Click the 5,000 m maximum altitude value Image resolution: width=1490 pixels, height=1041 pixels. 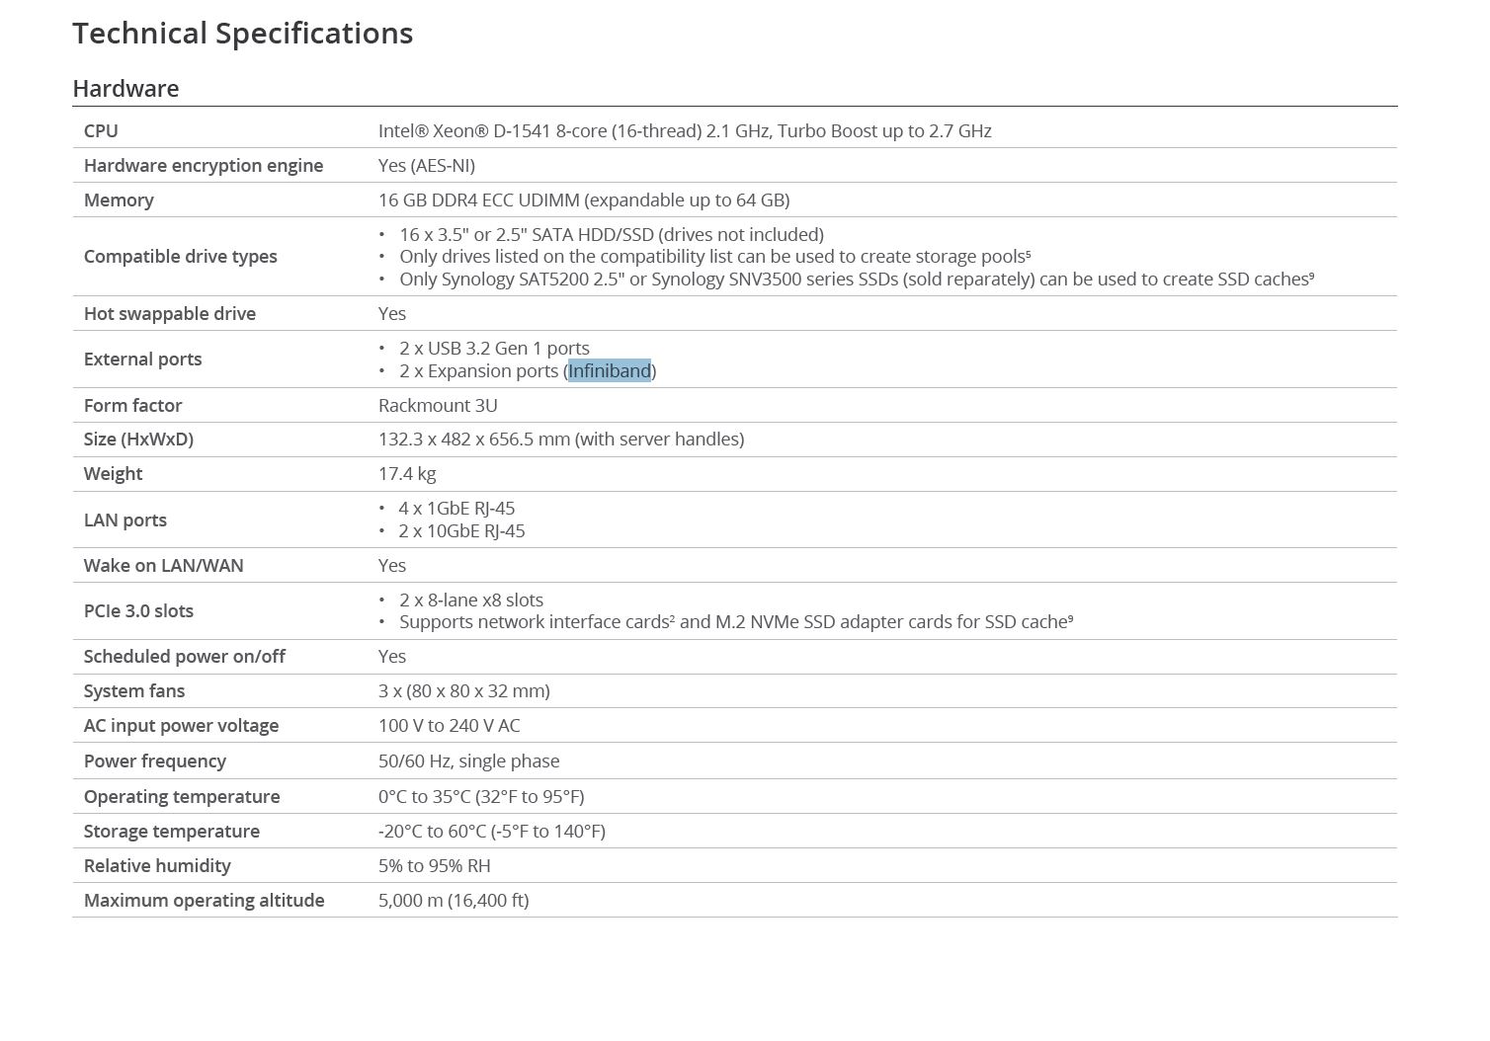pos(454,901)
